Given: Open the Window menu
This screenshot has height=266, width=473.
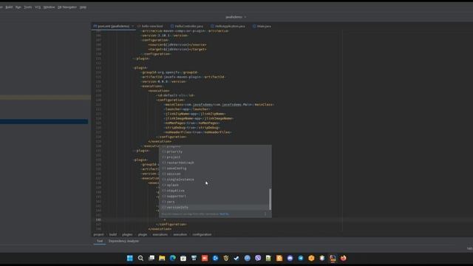Looking at the screenshot, I should [x=49, y=7].
